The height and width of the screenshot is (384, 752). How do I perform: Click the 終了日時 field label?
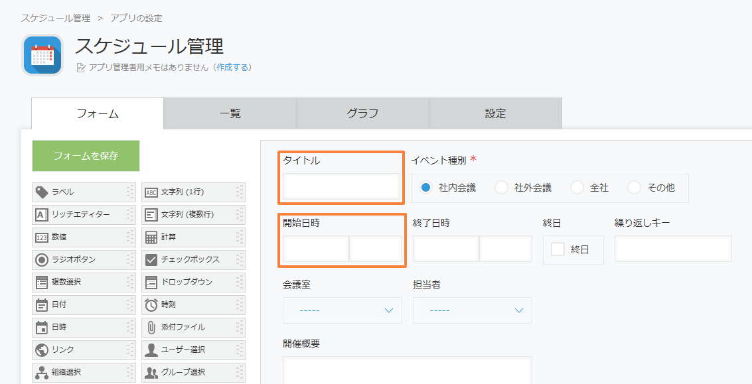click(431, 223)
